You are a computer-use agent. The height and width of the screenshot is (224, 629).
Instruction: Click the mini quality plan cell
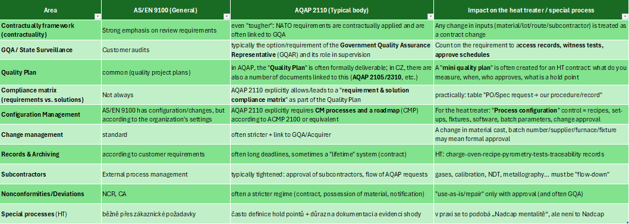[531, 72]
